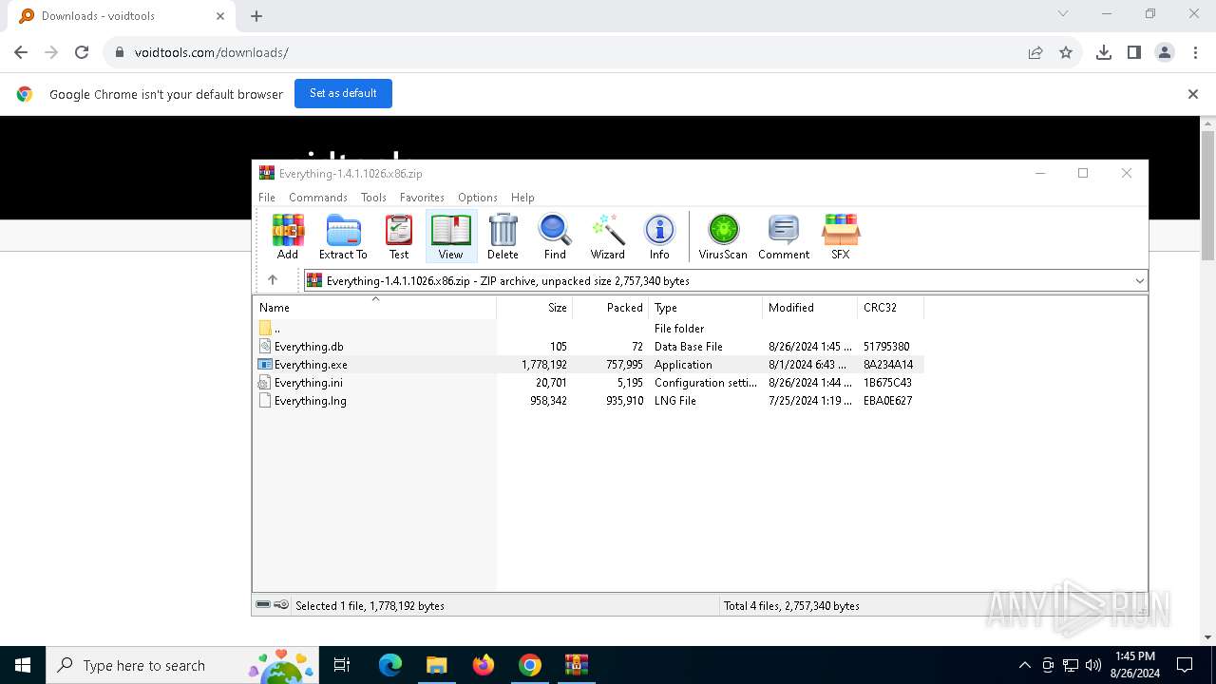Sort by Packed column header
Viewport: 1216px width, 684px height.
[611, 307]
